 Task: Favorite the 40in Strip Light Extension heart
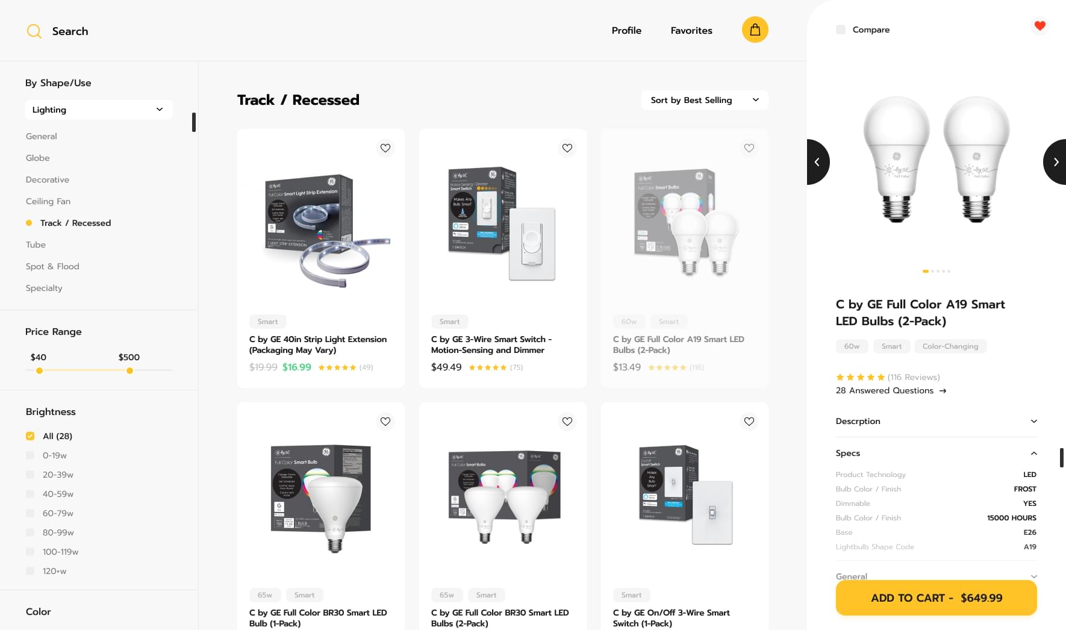tap(385, 148)
